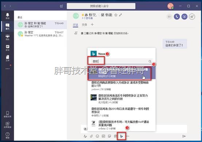Viewport: 202px width, 142px height.
Task: Click the chat participants count text
Action: pyautogui.click(x=88, y=18)
